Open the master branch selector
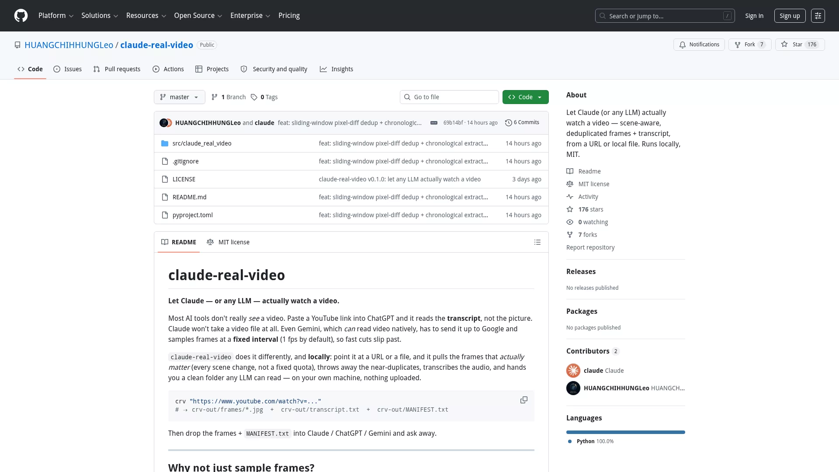839x472 pixels. (x=180, y=97)
